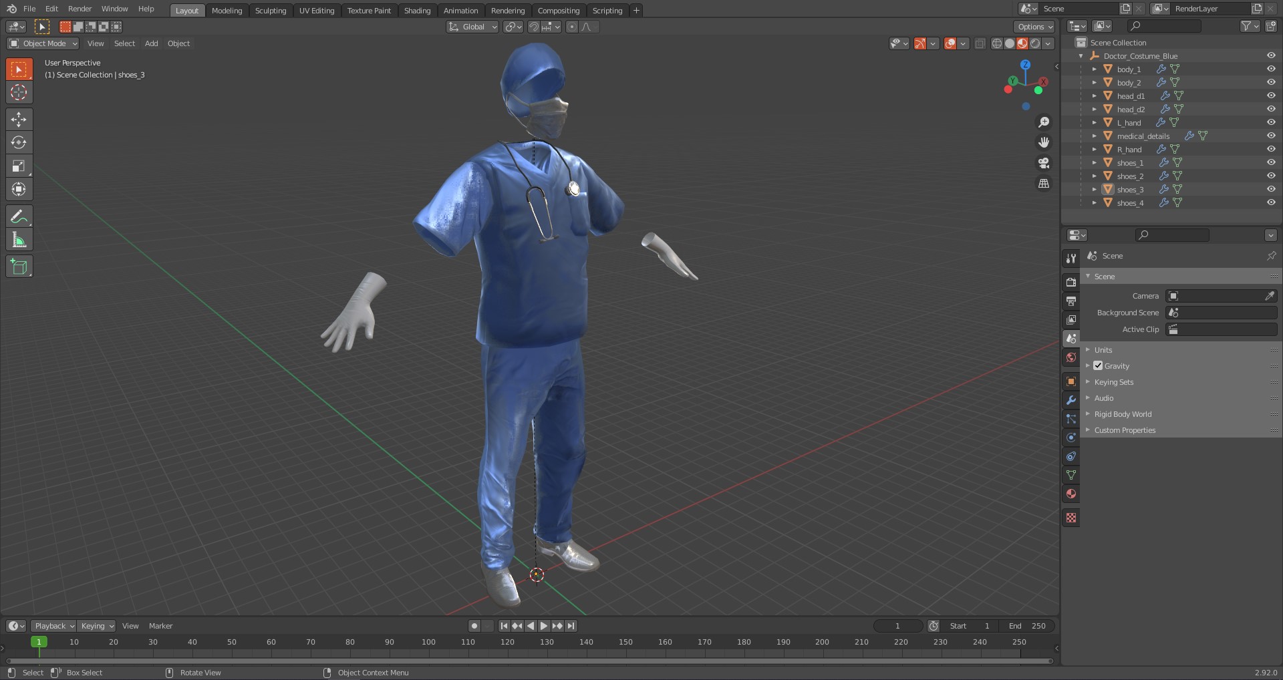Open World properties tab icon

pos(1071,357)
